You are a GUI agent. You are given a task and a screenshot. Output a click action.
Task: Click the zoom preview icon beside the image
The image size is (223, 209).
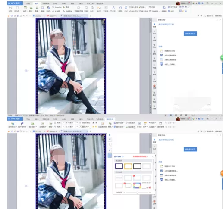click(x=110, y=145)
